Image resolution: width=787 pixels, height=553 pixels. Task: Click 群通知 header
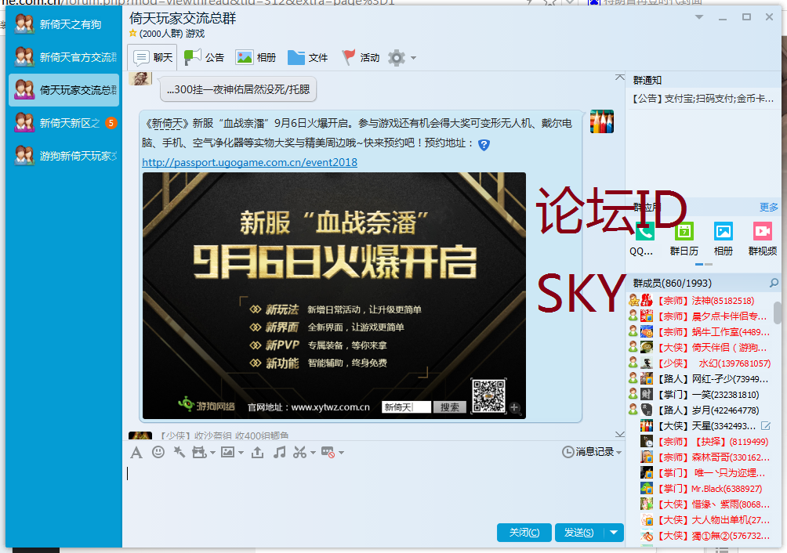tap(647, 80)
